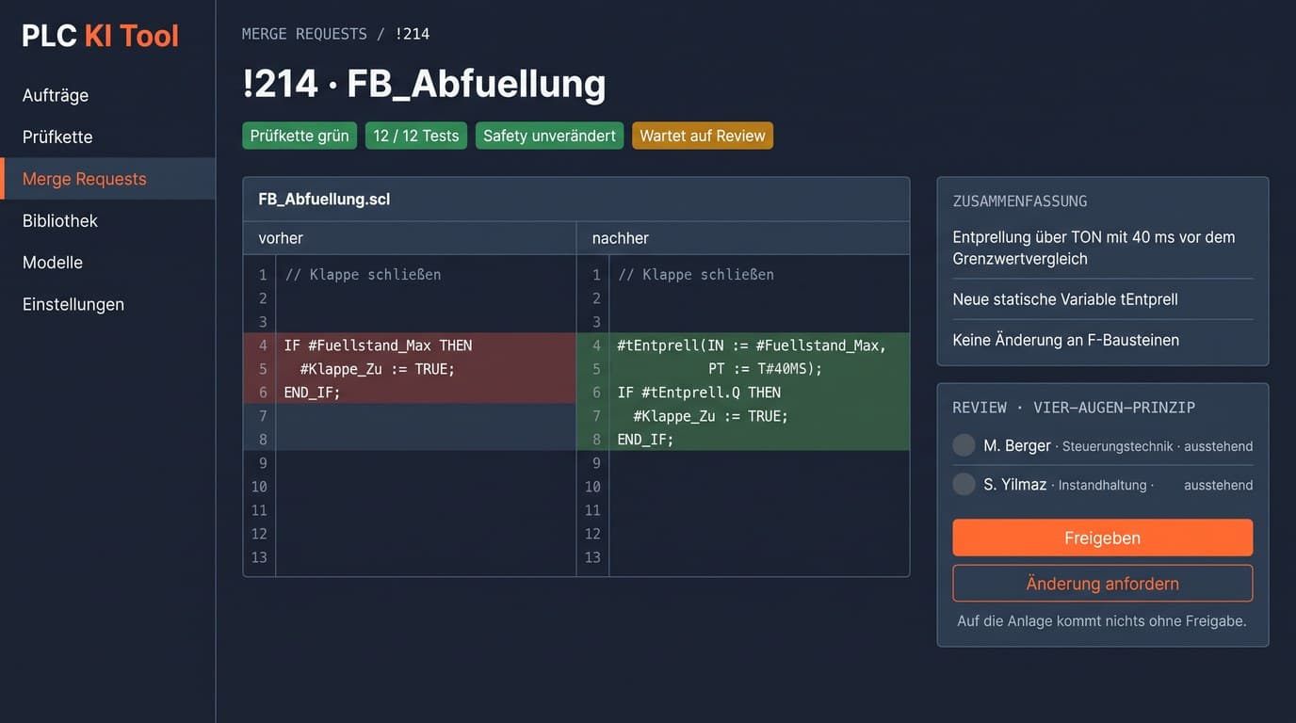This screenshot has width=1296, height=723.
Task: Click the nachher column header
Action: click(620, 238)
